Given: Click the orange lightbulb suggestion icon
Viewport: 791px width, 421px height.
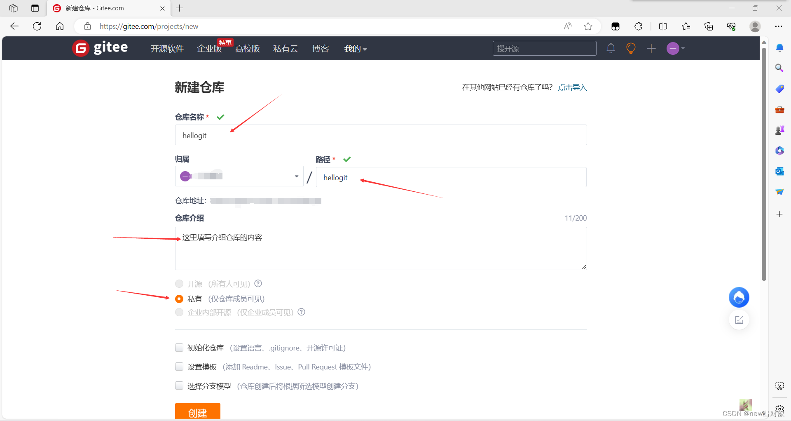Looking at the screenshot, I should click(x=631, y=48).
